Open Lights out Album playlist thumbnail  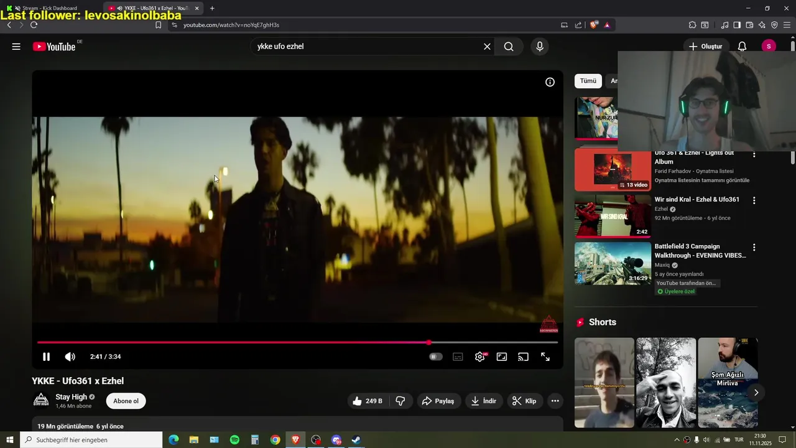613,169
